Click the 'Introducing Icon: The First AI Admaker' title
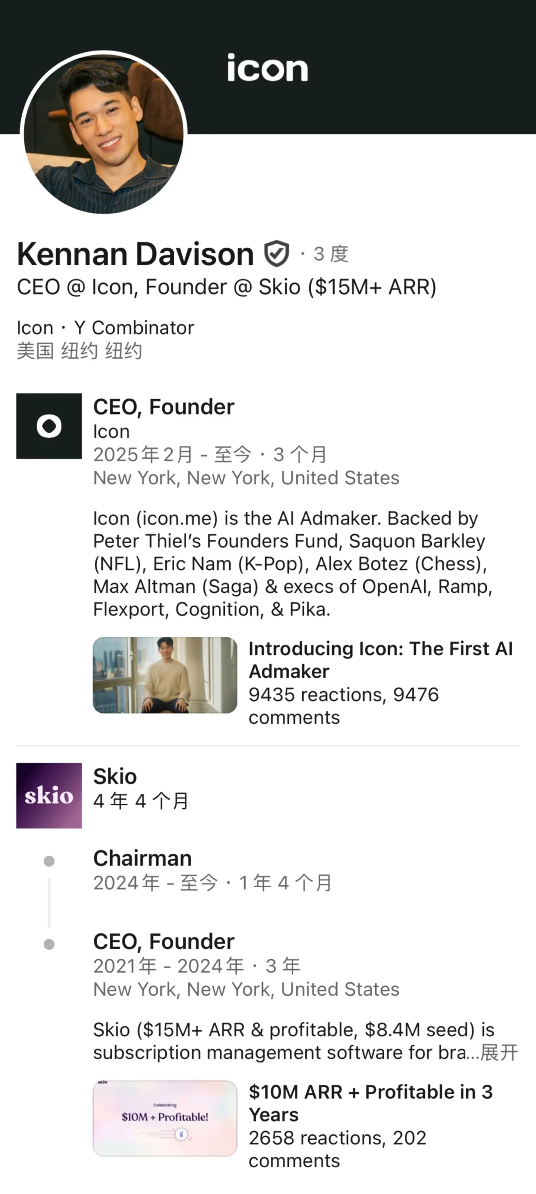The width and height of the screenshot is (536, 1194). pos(381,660)
